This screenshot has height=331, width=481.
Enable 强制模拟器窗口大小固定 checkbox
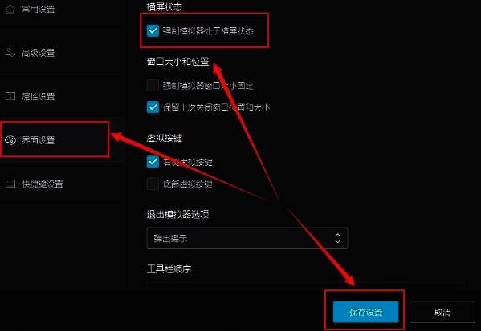[153, 86]
